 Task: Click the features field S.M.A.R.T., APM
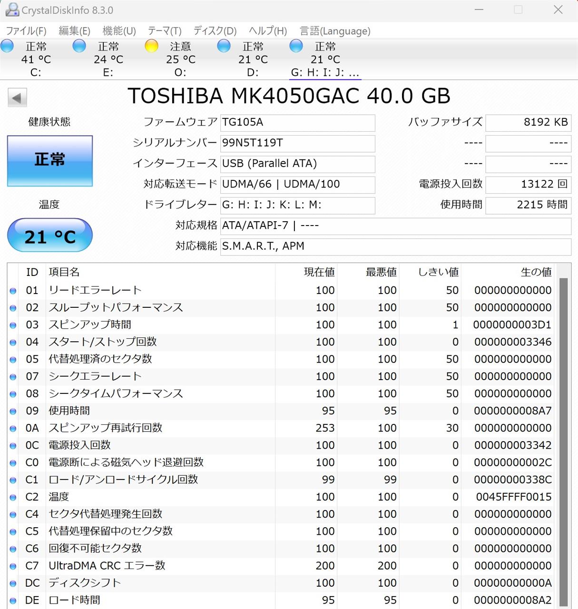[x=396, y=246]
